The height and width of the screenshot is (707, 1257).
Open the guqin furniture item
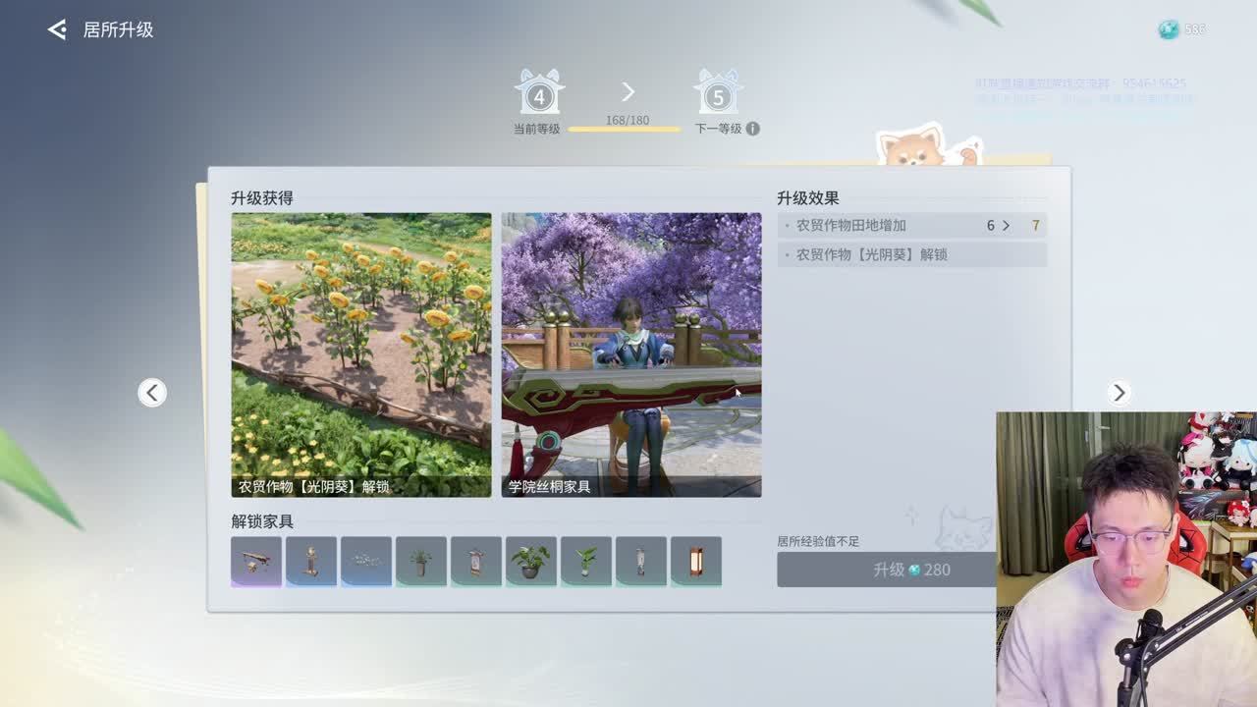pyautogui.click(x=256, y=562)
